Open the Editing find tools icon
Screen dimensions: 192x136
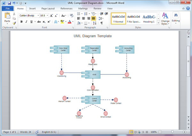pyautogui.click(x=176, y=17)
